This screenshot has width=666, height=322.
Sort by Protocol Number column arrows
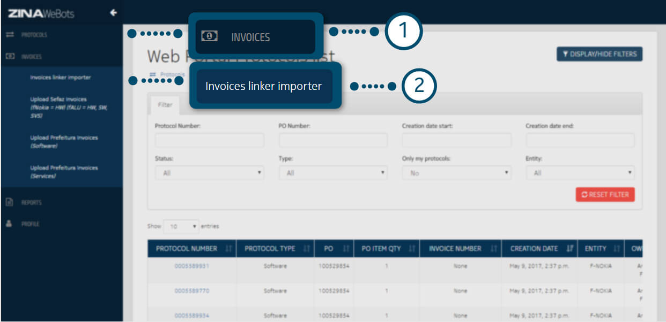tap(228, 249)
